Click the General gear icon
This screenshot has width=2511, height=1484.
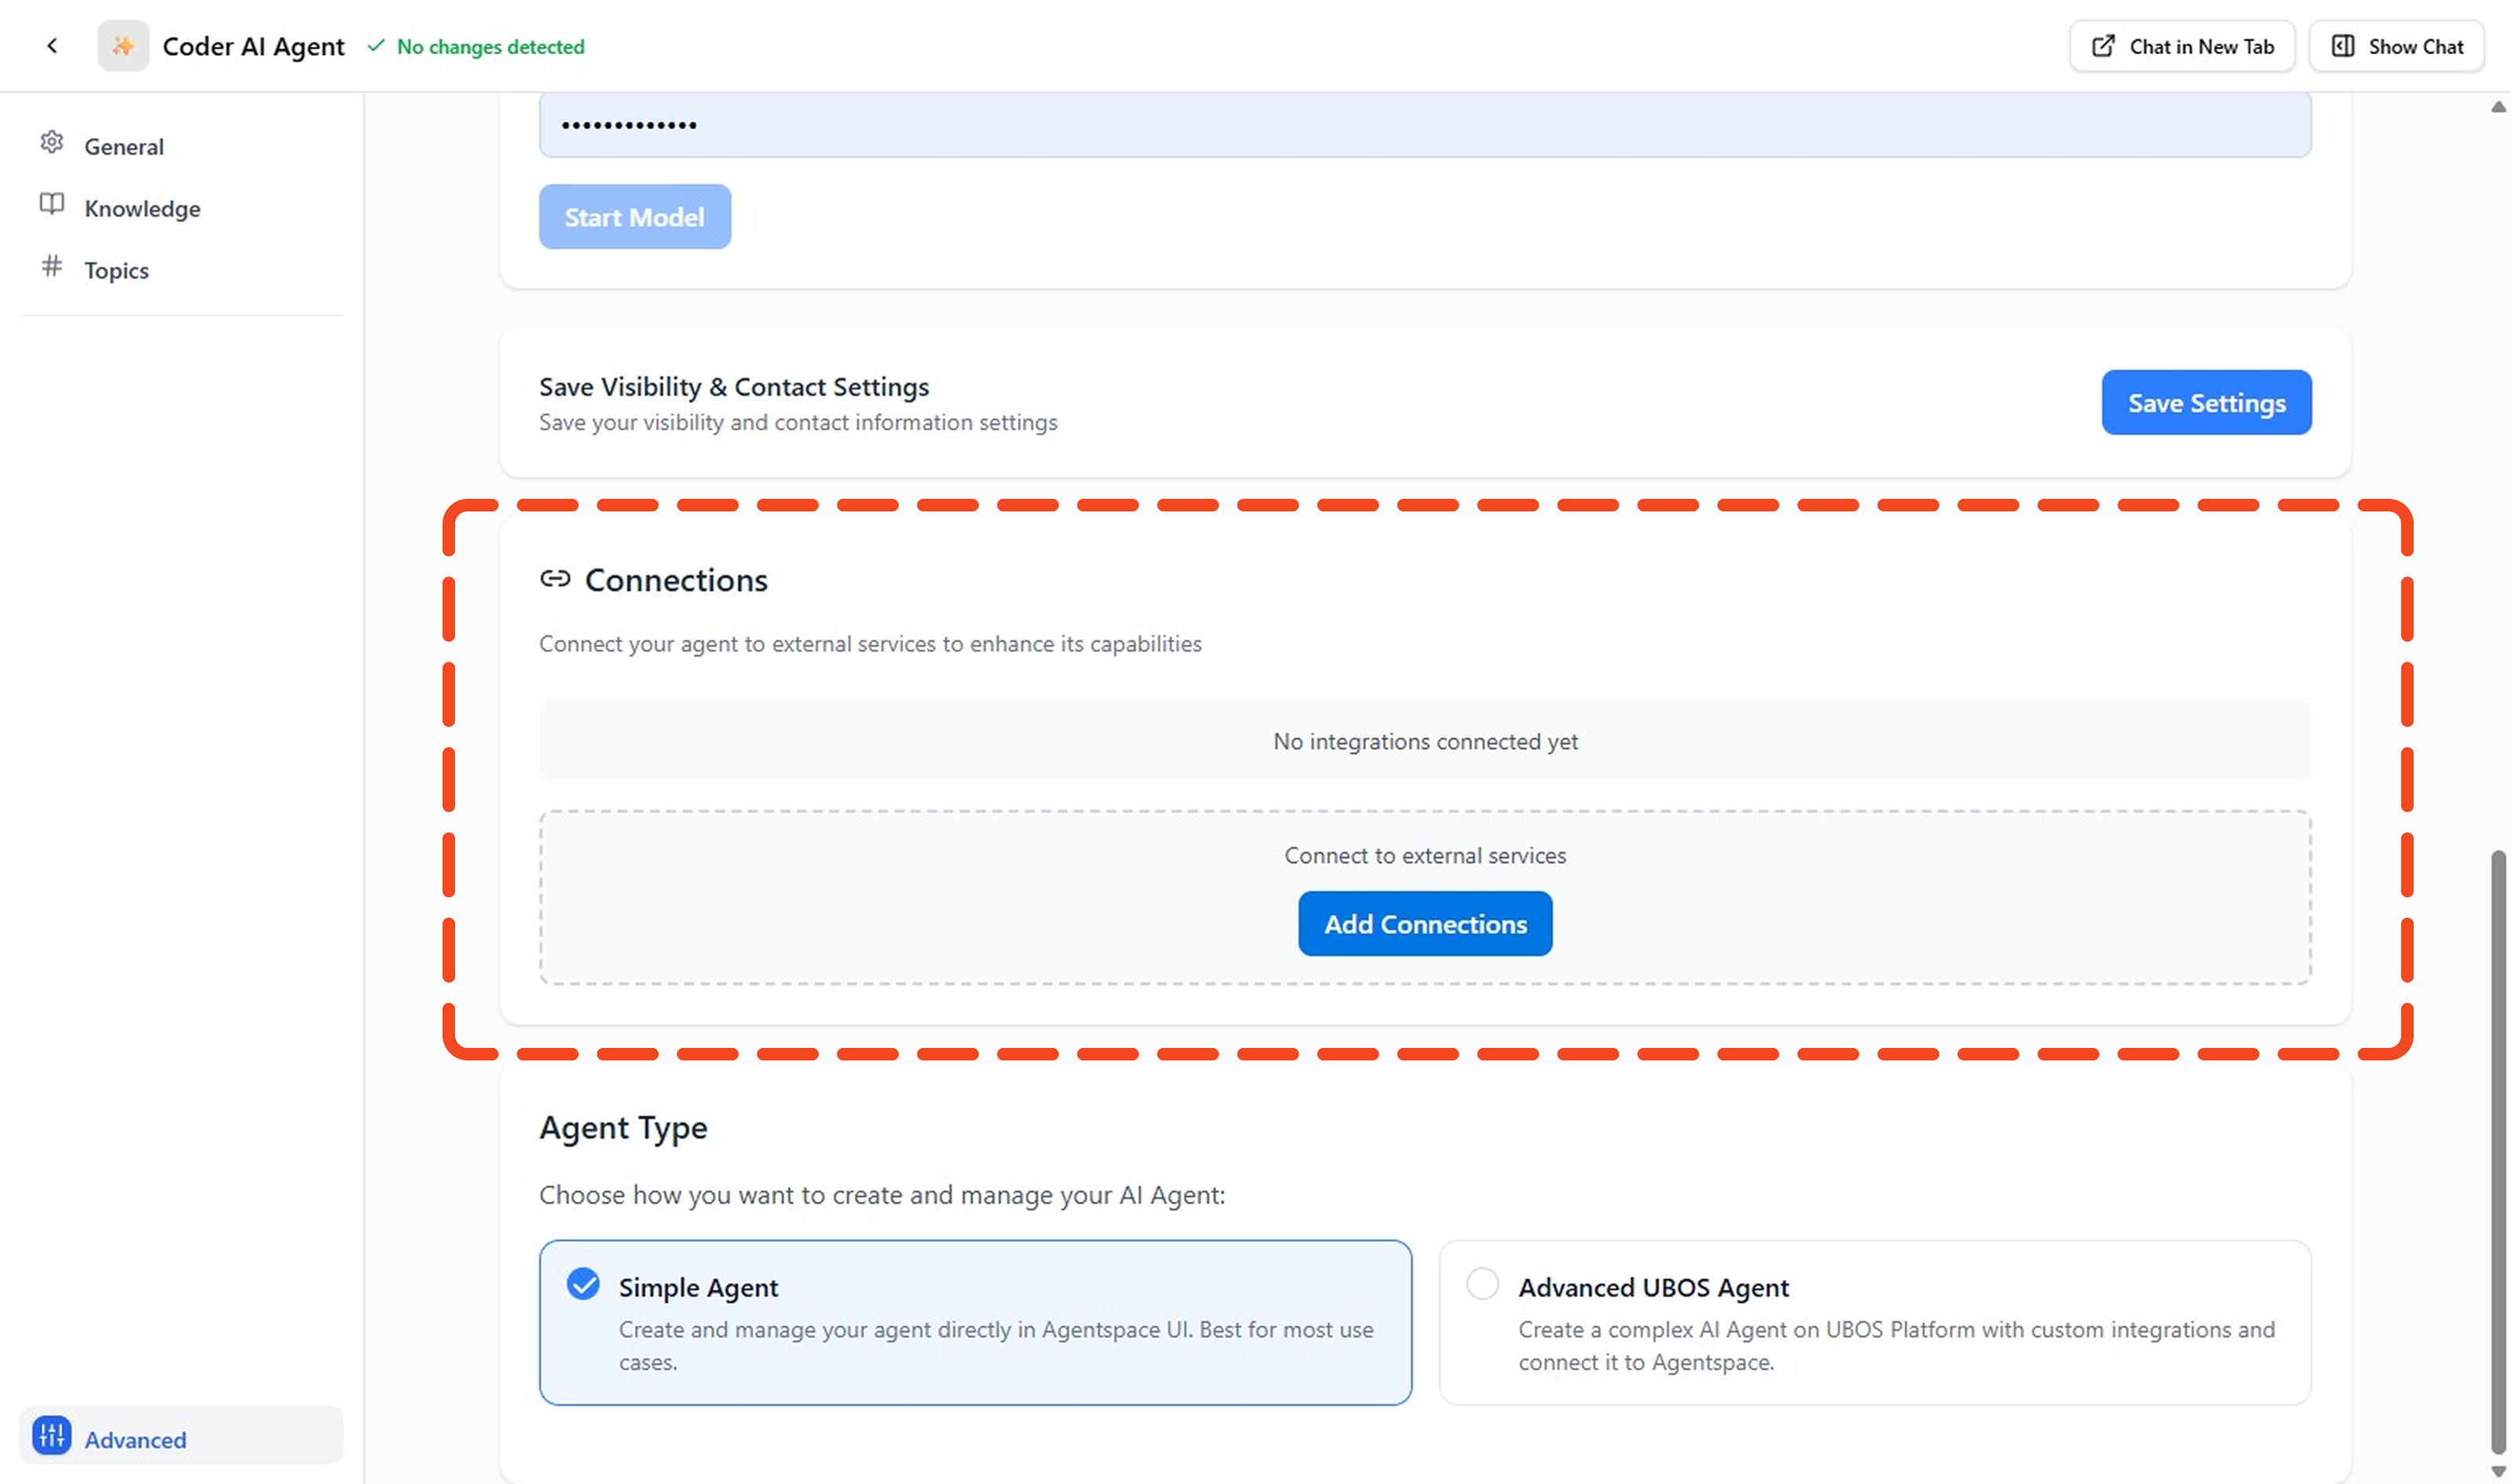point(52,143)
